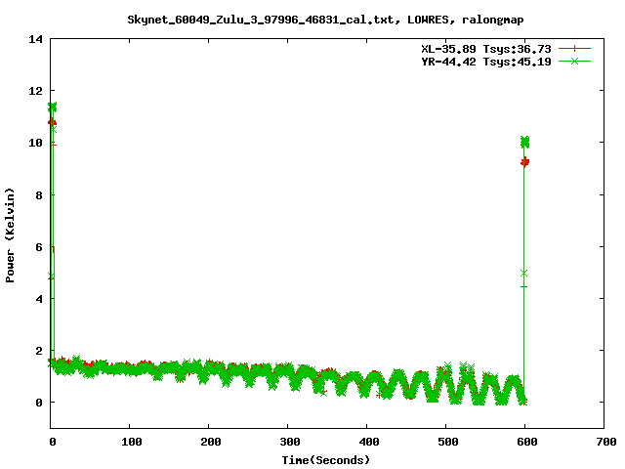Viewport: 625px width, 469px height.
Task: Click the Power (Kelvin) axis label
Action: 10,235
